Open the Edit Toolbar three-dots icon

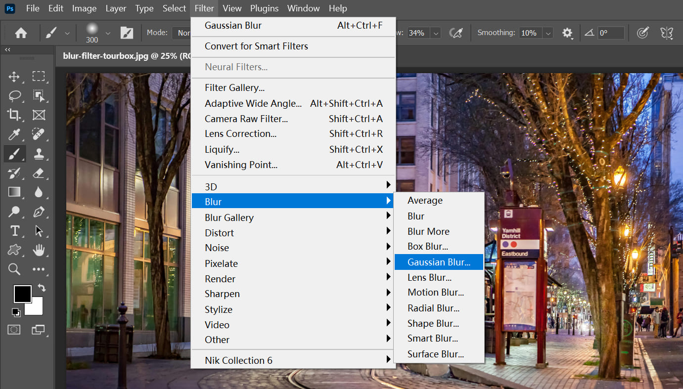pos(39,269)
